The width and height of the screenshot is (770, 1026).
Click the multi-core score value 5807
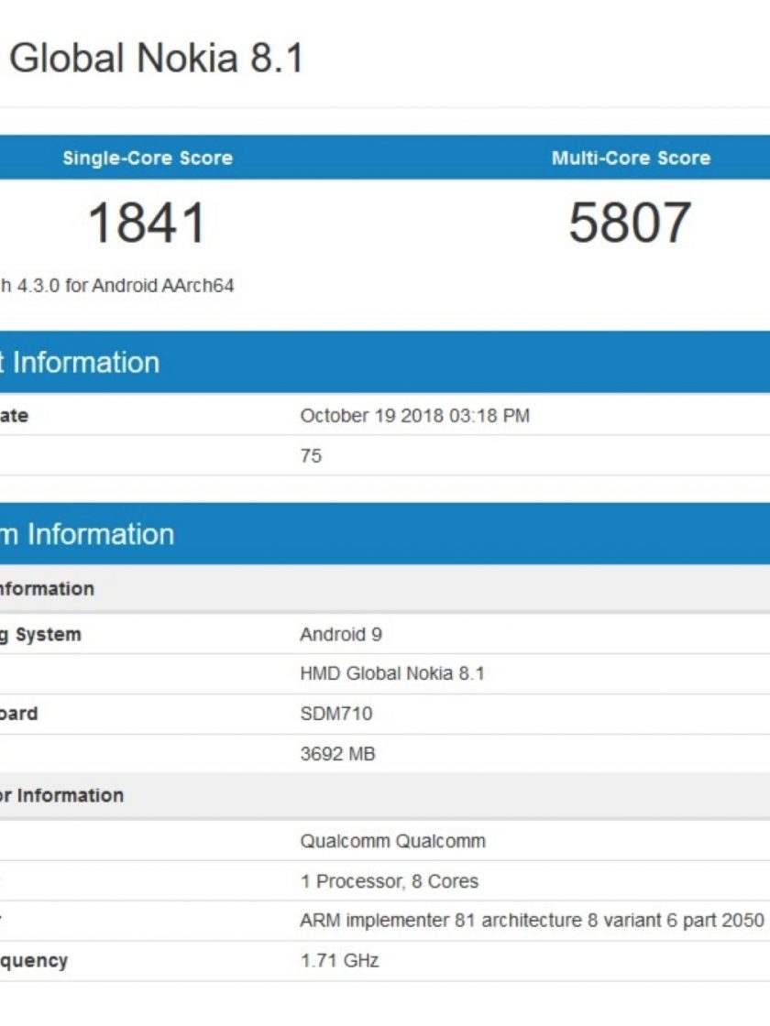point(630,224)
